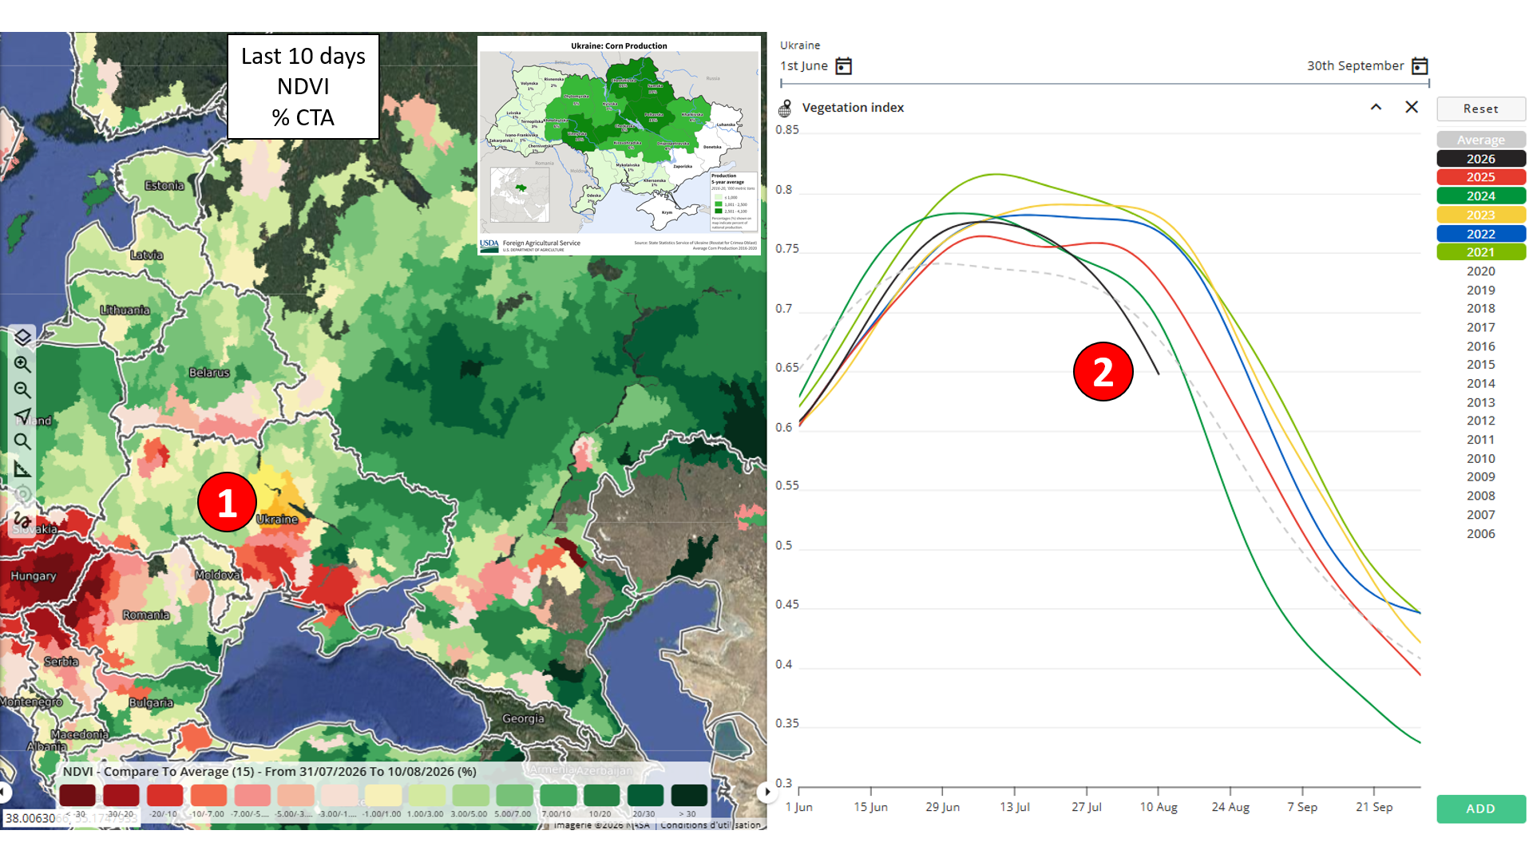The image size is (1533, 862).
Task: Click the 1st June start date
Action: point(804,66)
